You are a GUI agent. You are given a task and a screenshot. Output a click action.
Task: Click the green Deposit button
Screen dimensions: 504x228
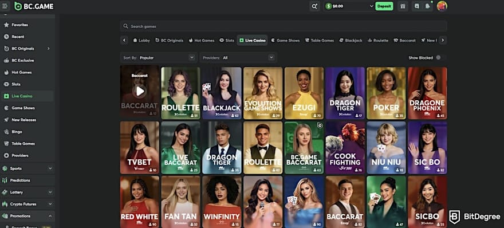(384, 6)
